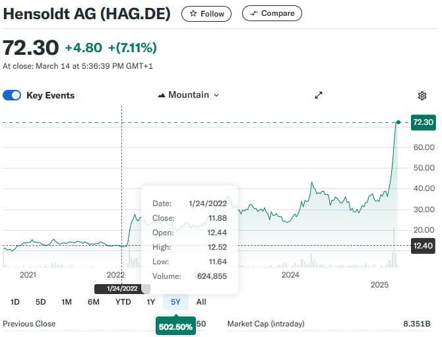Click the 2024 x-axis label
The height and width of the screenshot is (337, 442).
tap(290, 275)
